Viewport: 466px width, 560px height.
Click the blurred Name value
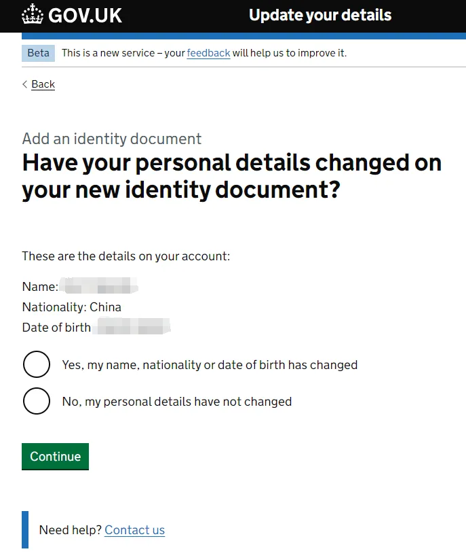[x=98, y=285]
